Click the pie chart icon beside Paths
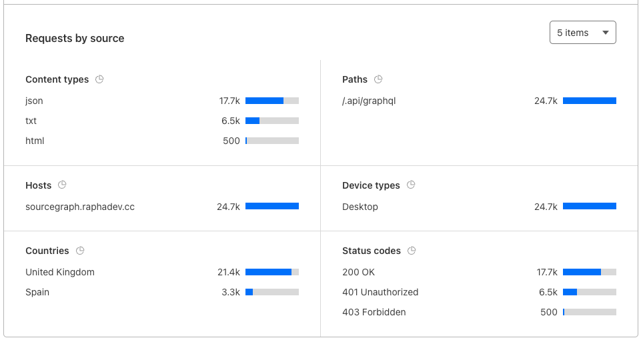The height and width of the screenshot is (340, 643). point(378,79)
